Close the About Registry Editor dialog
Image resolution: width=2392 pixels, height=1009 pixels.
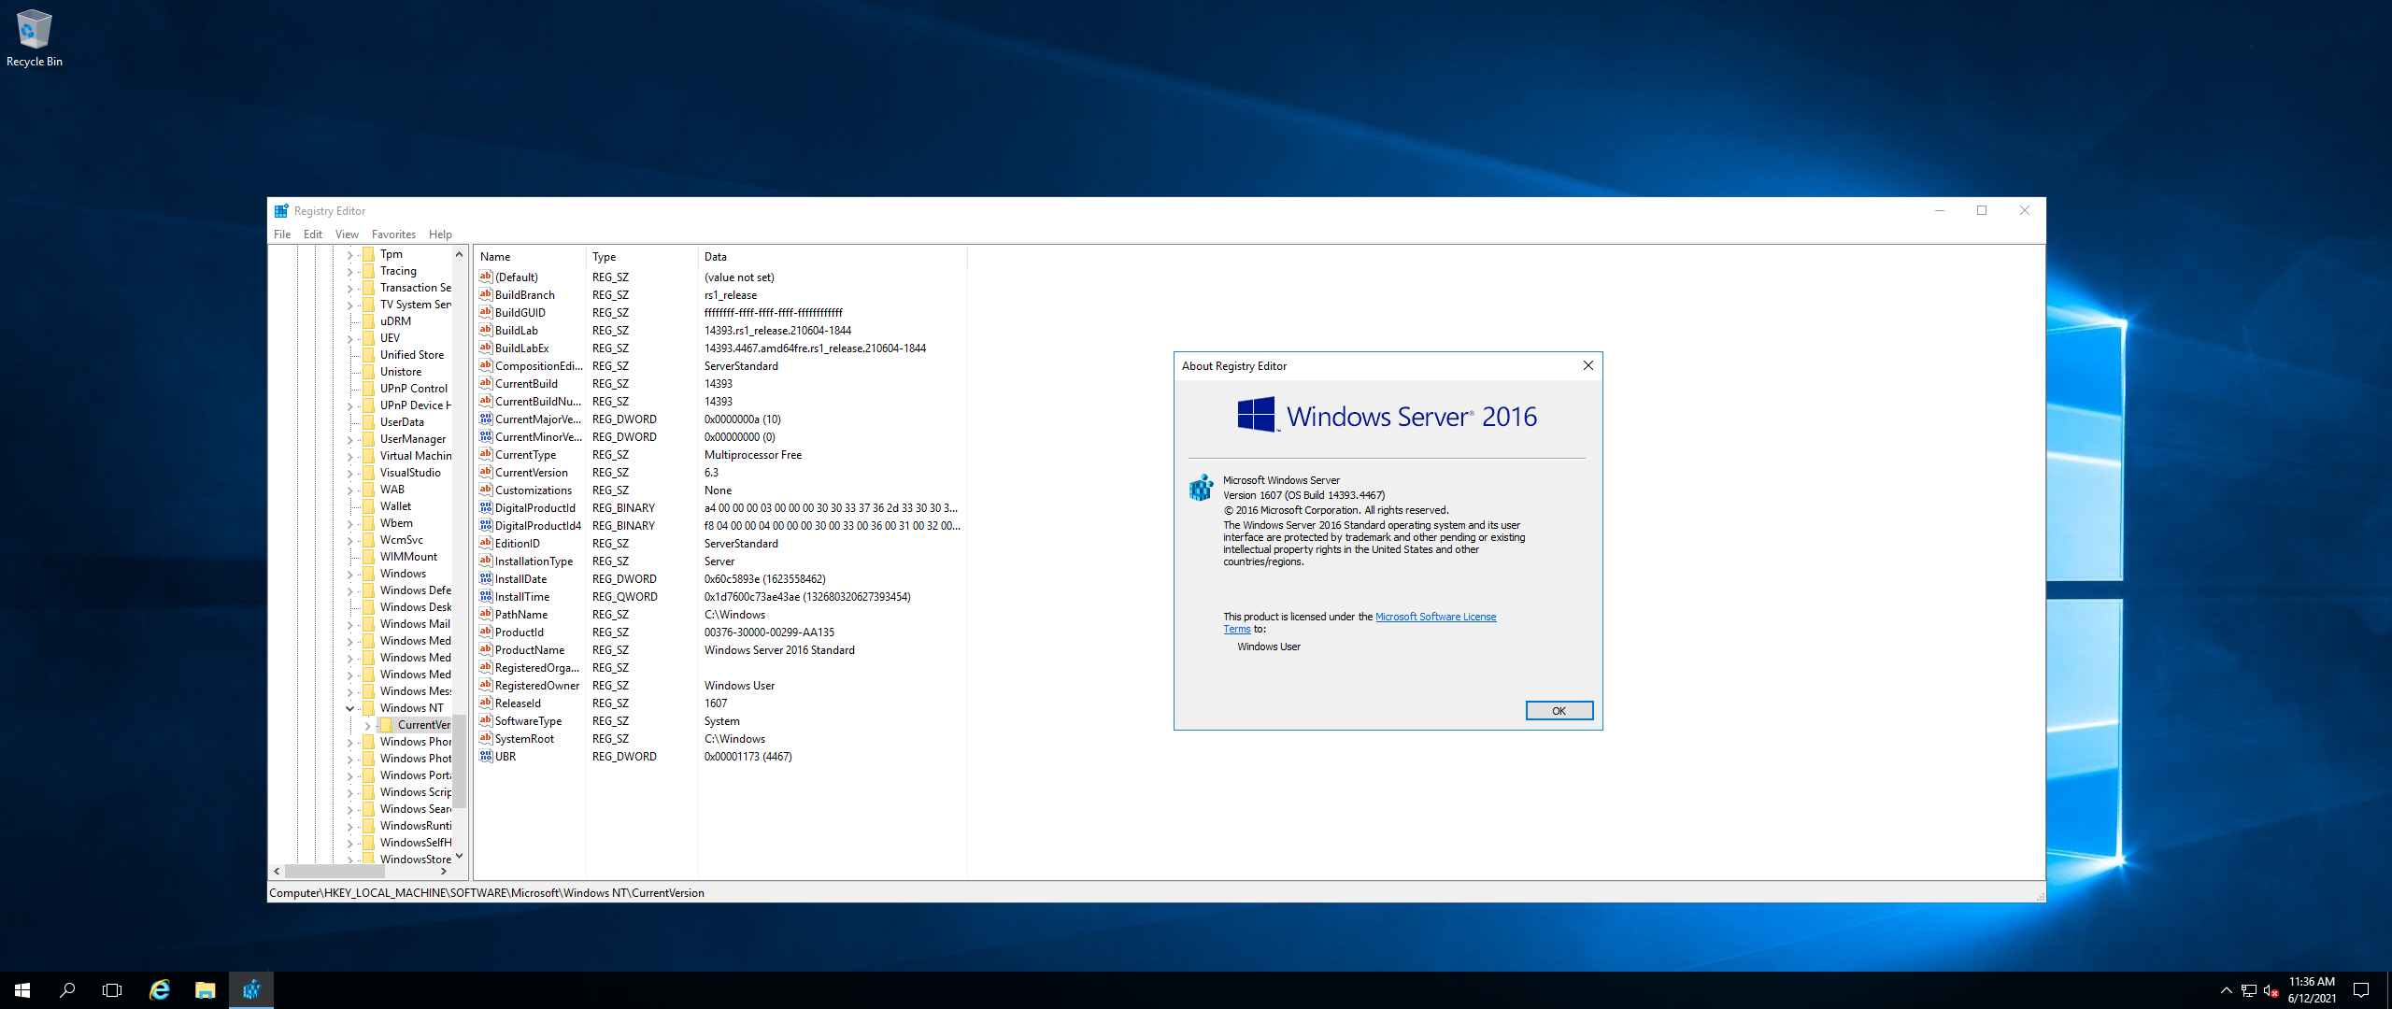(1588, 366)
